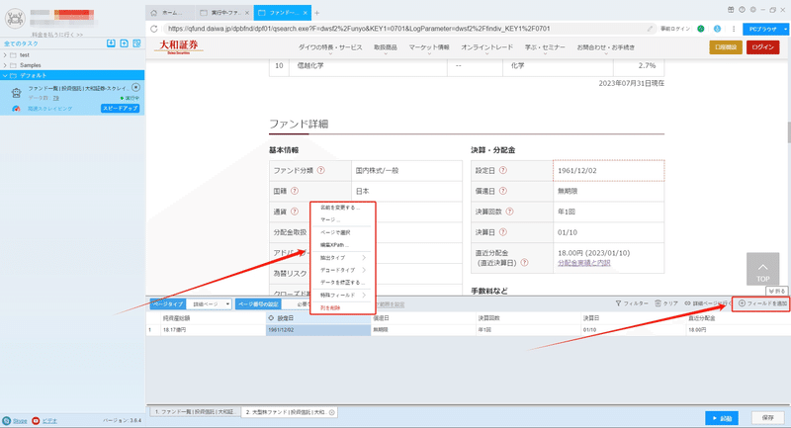This screenshot has height=428, width=791.
Task: Expand the test folder
Action: coord(5,55)
